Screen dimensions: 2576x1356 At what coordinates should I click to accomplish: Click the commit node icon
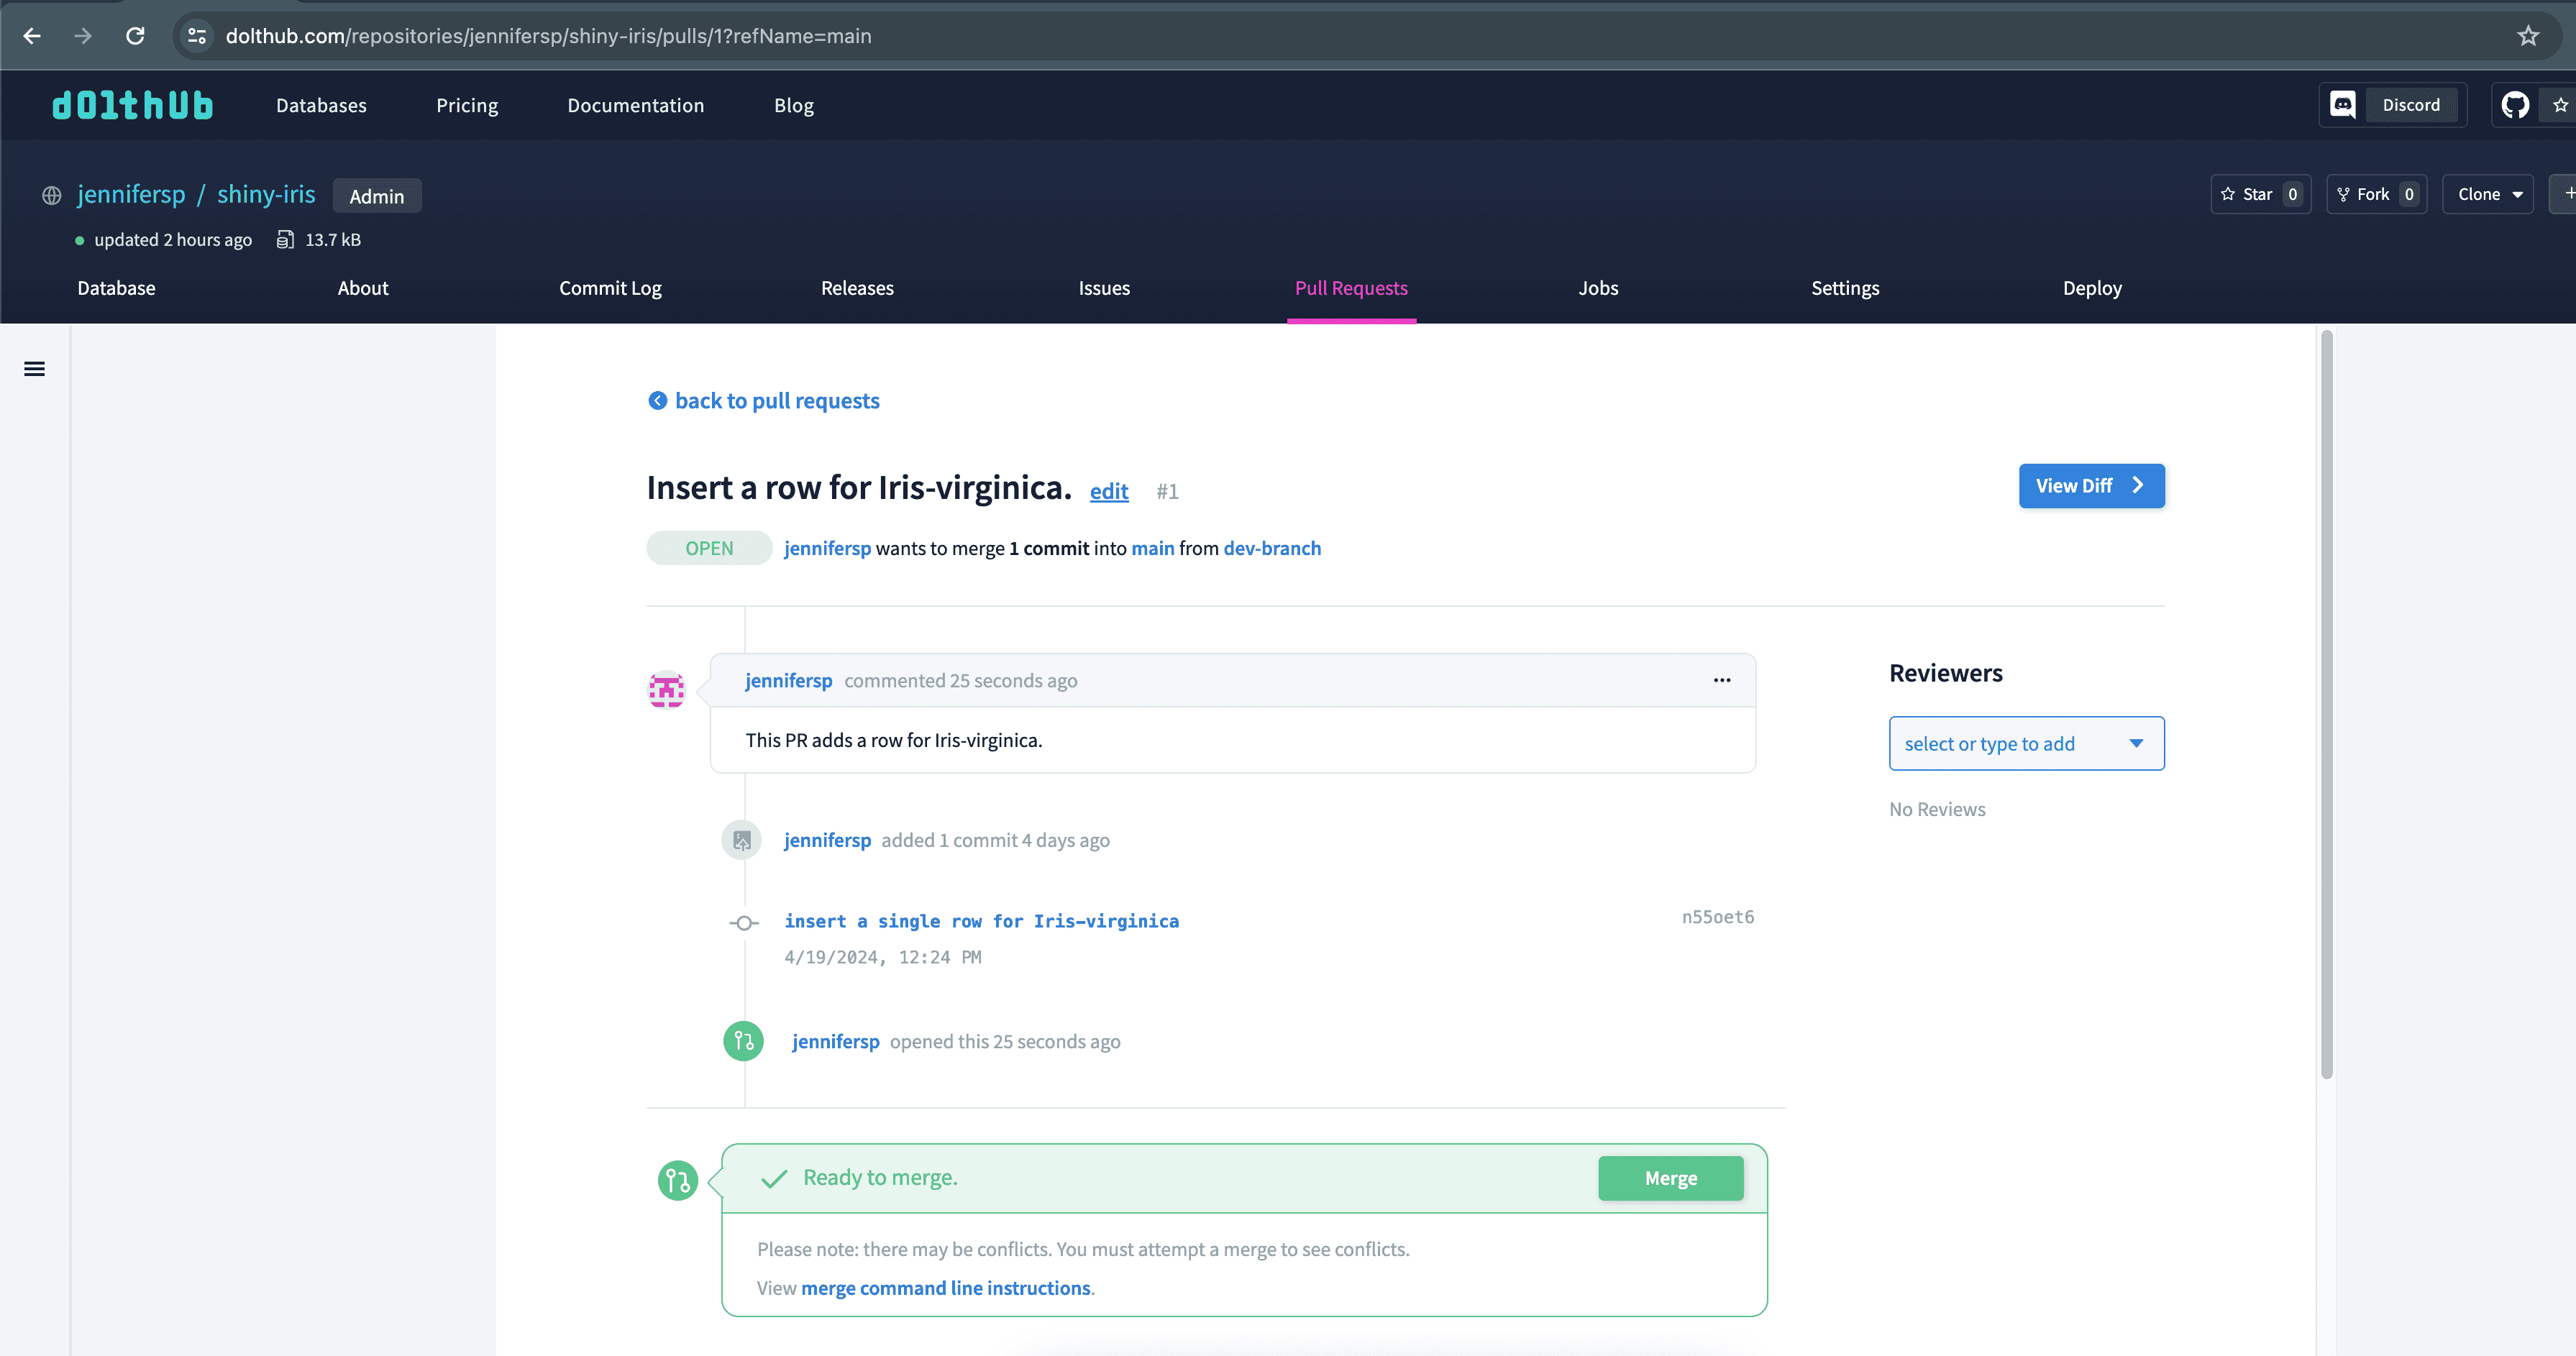pyautogui.click(x=743, y=923)
